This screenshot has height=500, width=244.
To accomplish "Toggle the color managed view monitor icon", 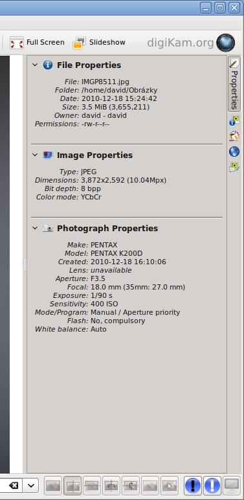I will pos(232,486).
